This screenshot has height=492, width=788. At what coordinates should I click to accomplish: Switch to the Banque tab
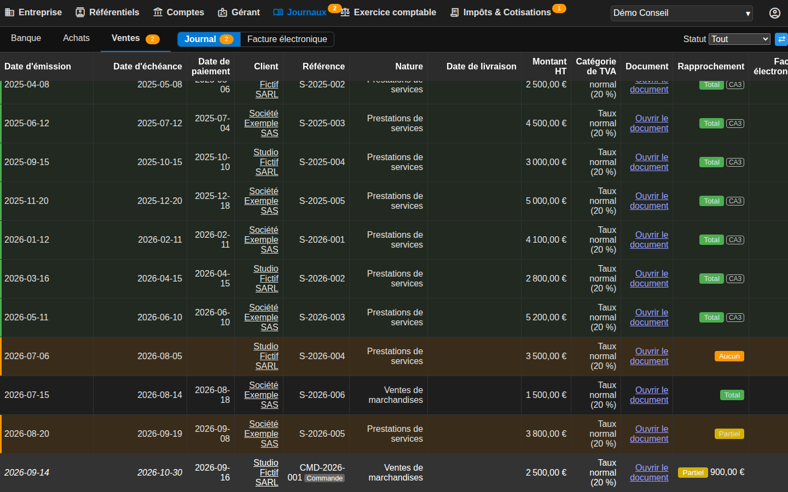coord(26,38)
